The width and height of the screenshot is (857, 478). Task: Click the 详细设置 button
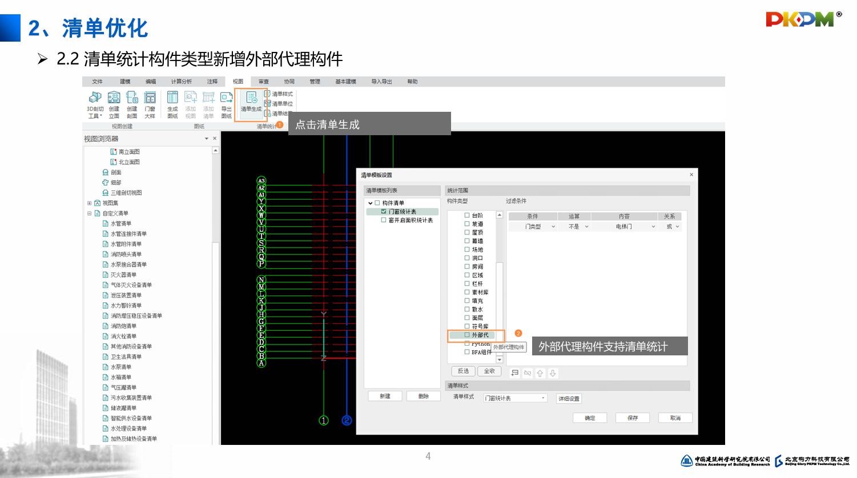(569, 399)
